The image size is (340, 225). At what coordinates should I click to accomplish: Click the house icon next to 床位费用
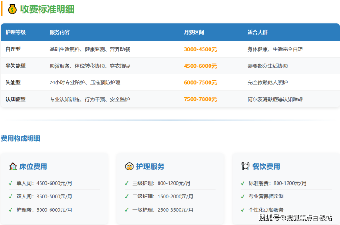tap(13, 166)
